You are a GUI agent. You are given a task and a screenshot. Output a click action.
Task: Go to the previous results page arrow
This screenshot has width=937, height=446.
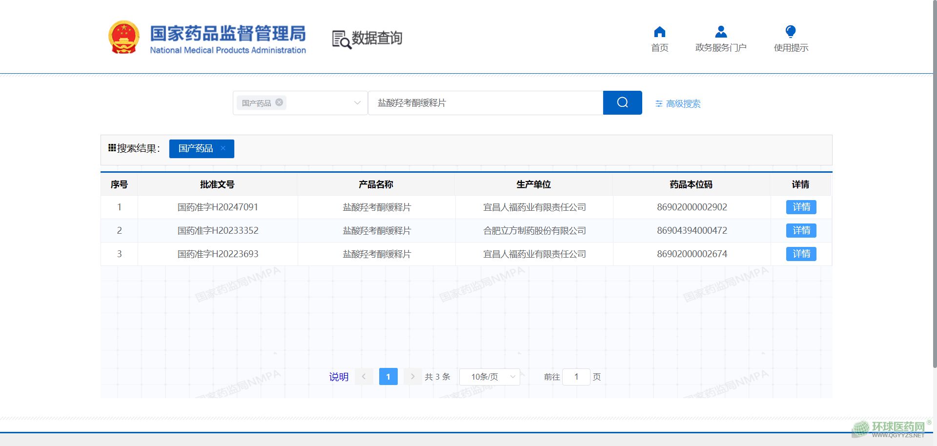[364, 377]
